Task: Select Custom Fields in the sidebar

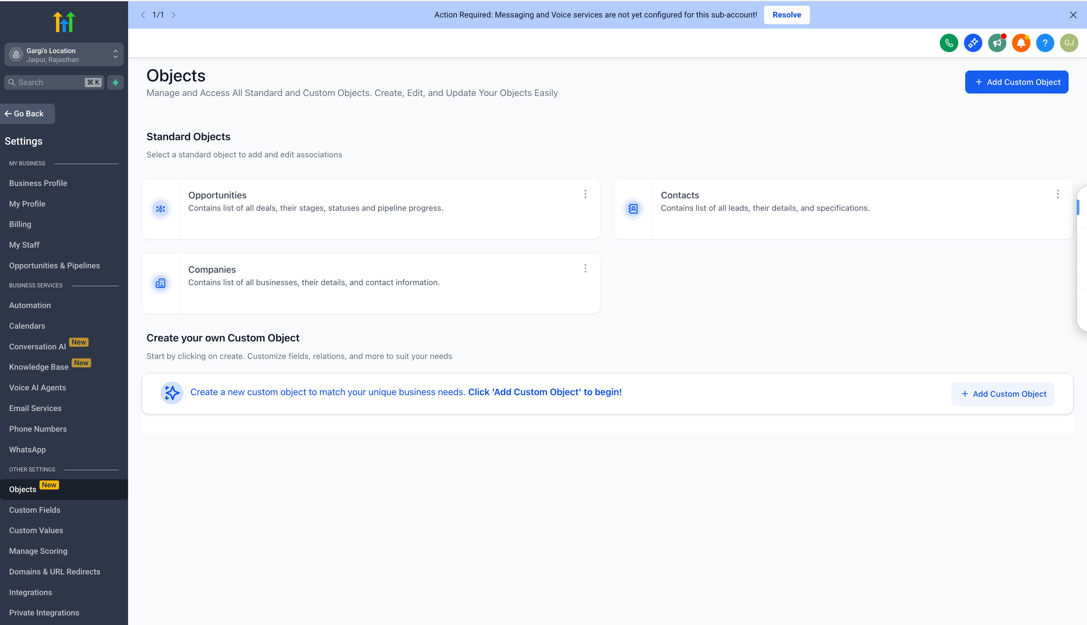Action: tap(35, 510)
